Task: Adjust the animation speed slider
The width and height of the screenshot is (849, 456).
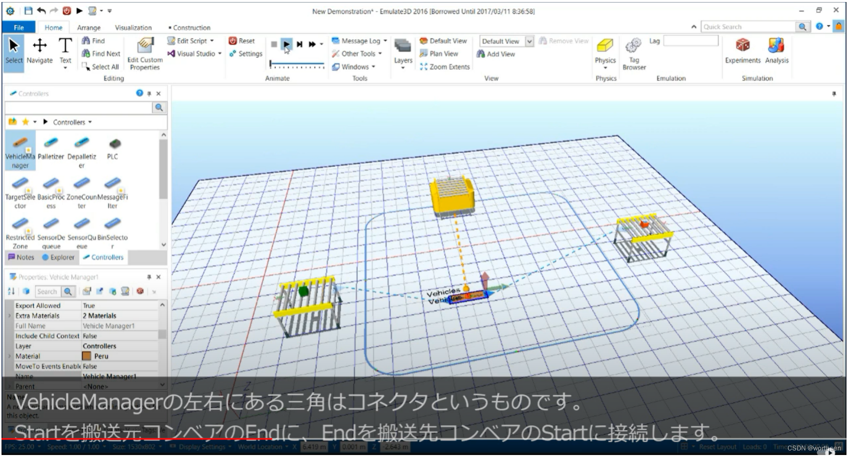Action: pyautogui.click(x=297, y=64)
